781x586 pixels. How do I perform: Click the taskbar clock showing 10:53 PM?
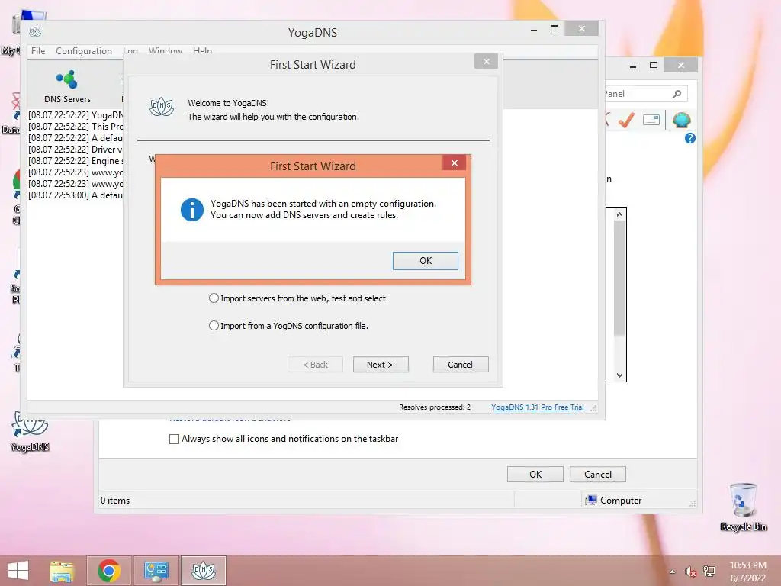pyautogui.click(x=747, y=572)
